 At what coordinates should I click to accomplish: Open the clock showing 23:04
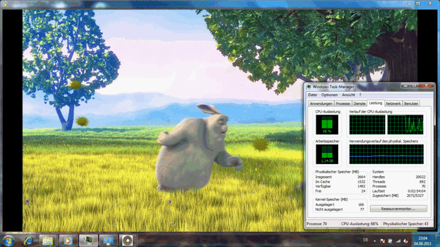tap(422, 238)
